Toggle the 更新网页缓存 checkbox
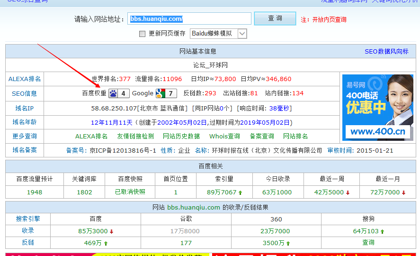 point(142,34)
